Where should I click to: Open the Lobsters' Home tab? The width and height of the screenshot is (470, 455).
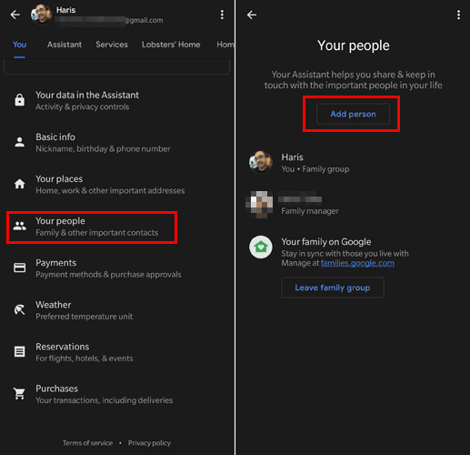(x=171, y=45)
